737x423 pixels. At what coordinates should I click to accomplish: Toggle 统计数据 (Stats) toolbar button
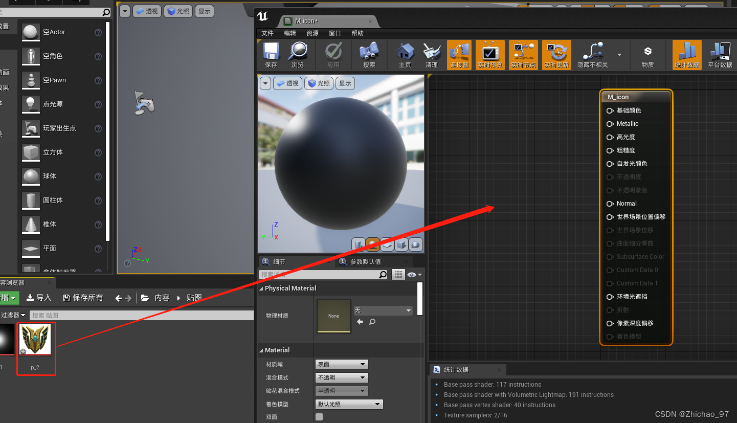[x=686, y=55]
